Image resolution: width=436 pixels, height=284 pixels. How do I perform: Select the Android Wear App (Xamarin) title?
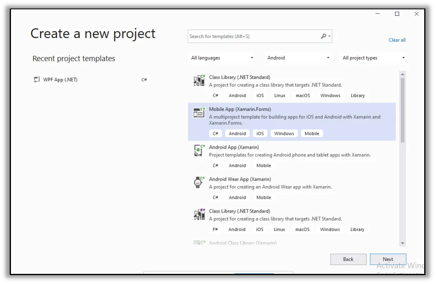coord(240,179)
